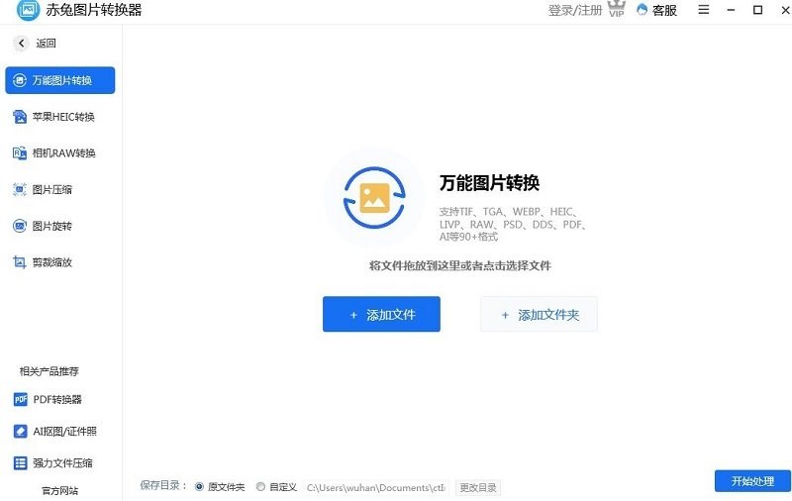Screen dimensions: 792x501
Task: Click the 万能图片转换 sidebar icon
Action: coord(19,80)
